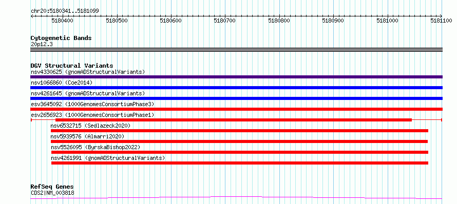
Task: Open variant label esv3645092
Action: click(x=92, y=104)
